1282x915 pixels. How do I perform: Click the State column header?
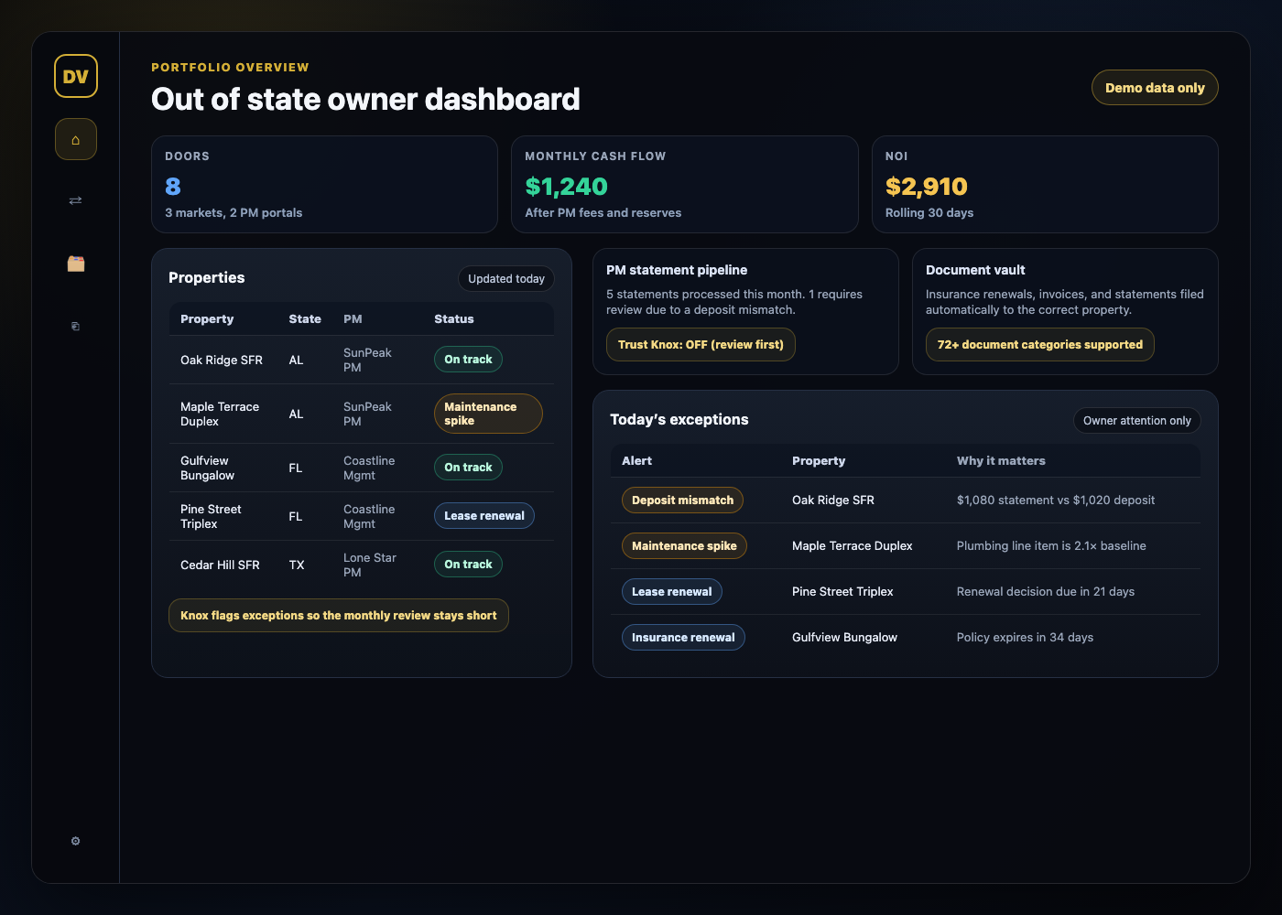[305, 319]
